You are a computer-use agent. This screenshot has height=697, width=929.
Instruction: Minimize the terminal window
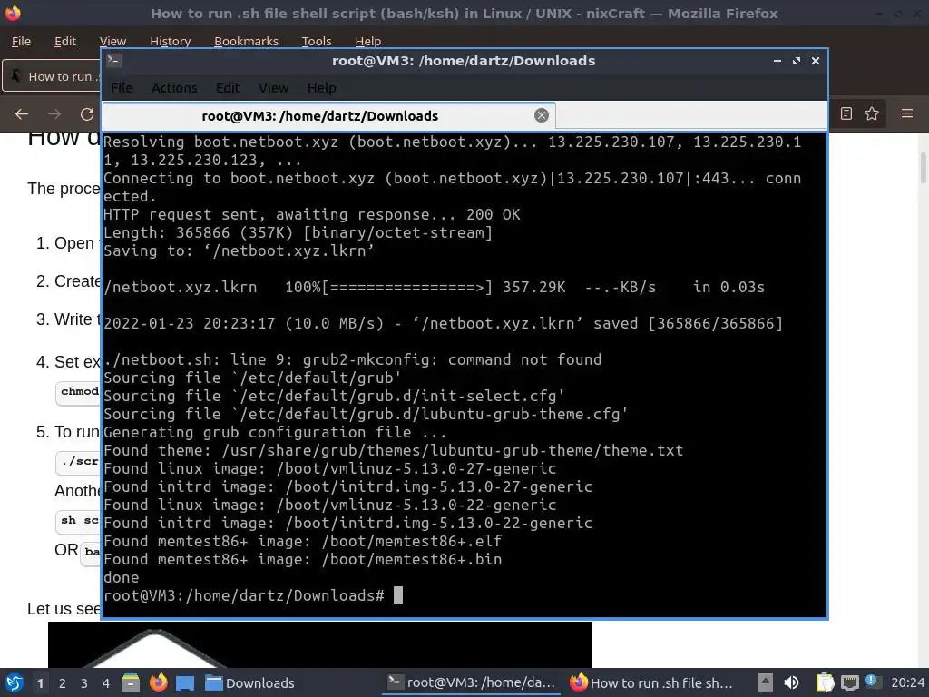777,61
